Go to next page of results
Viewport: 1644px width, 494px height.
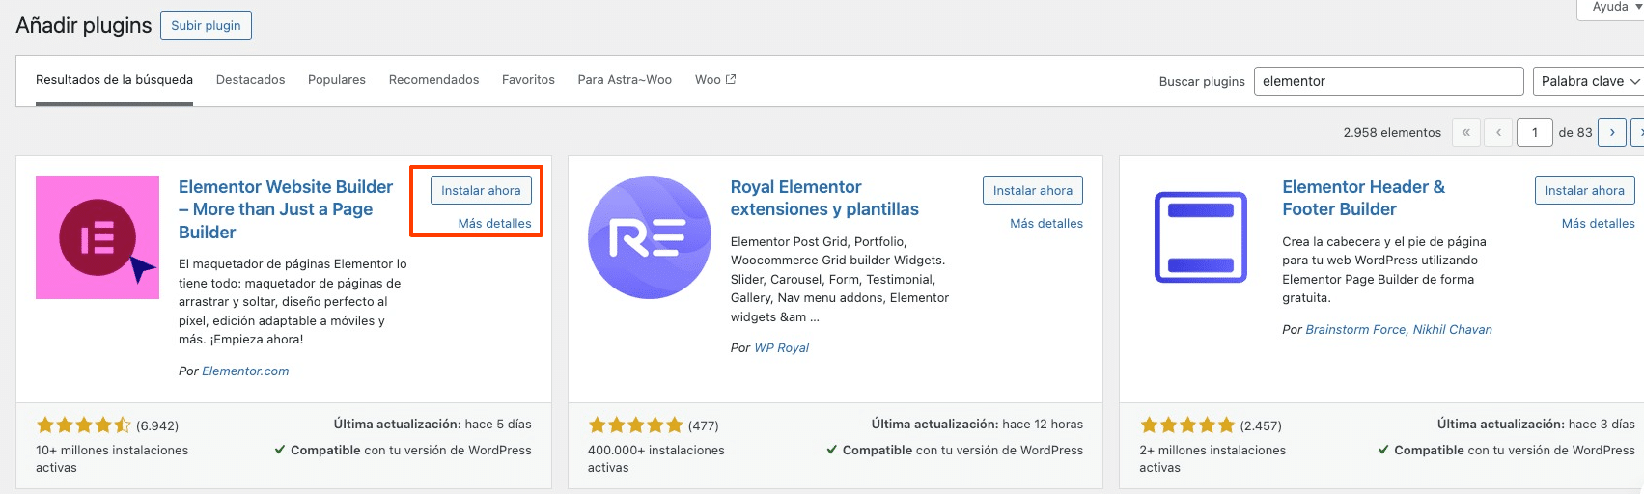(x=1611, y=132)
